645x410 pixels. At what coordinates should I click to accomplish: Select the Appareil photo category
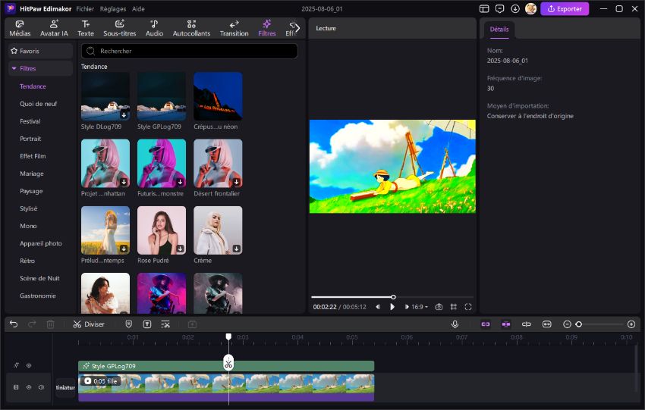(x=41, y=243)
